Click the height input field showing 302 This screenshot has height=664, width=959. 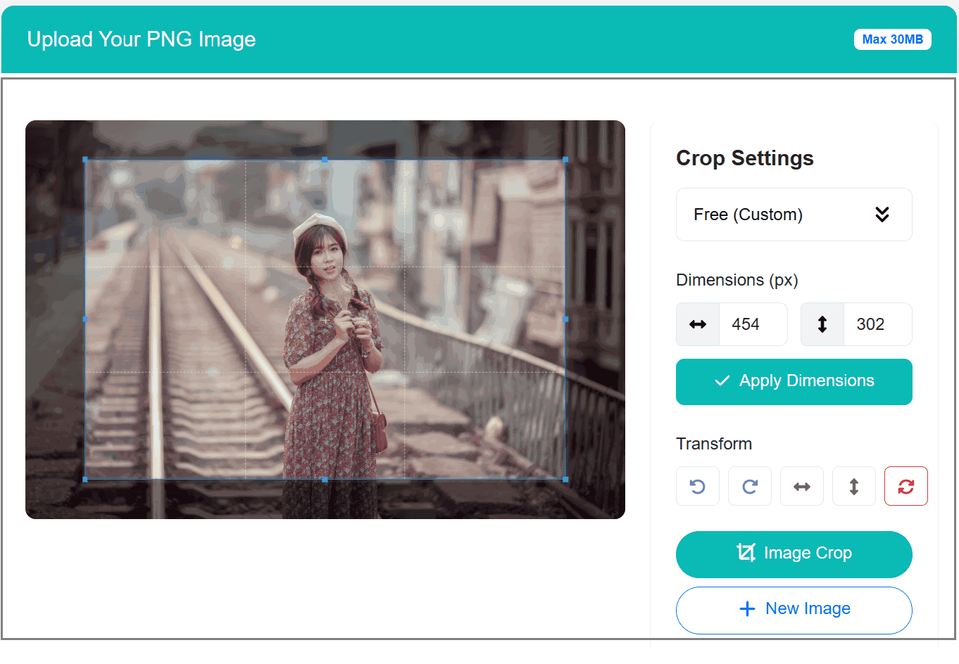point(877,324)
